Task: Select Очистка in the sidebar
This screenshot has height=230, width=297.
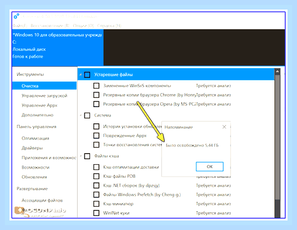Action: click(x=45, y=86)
